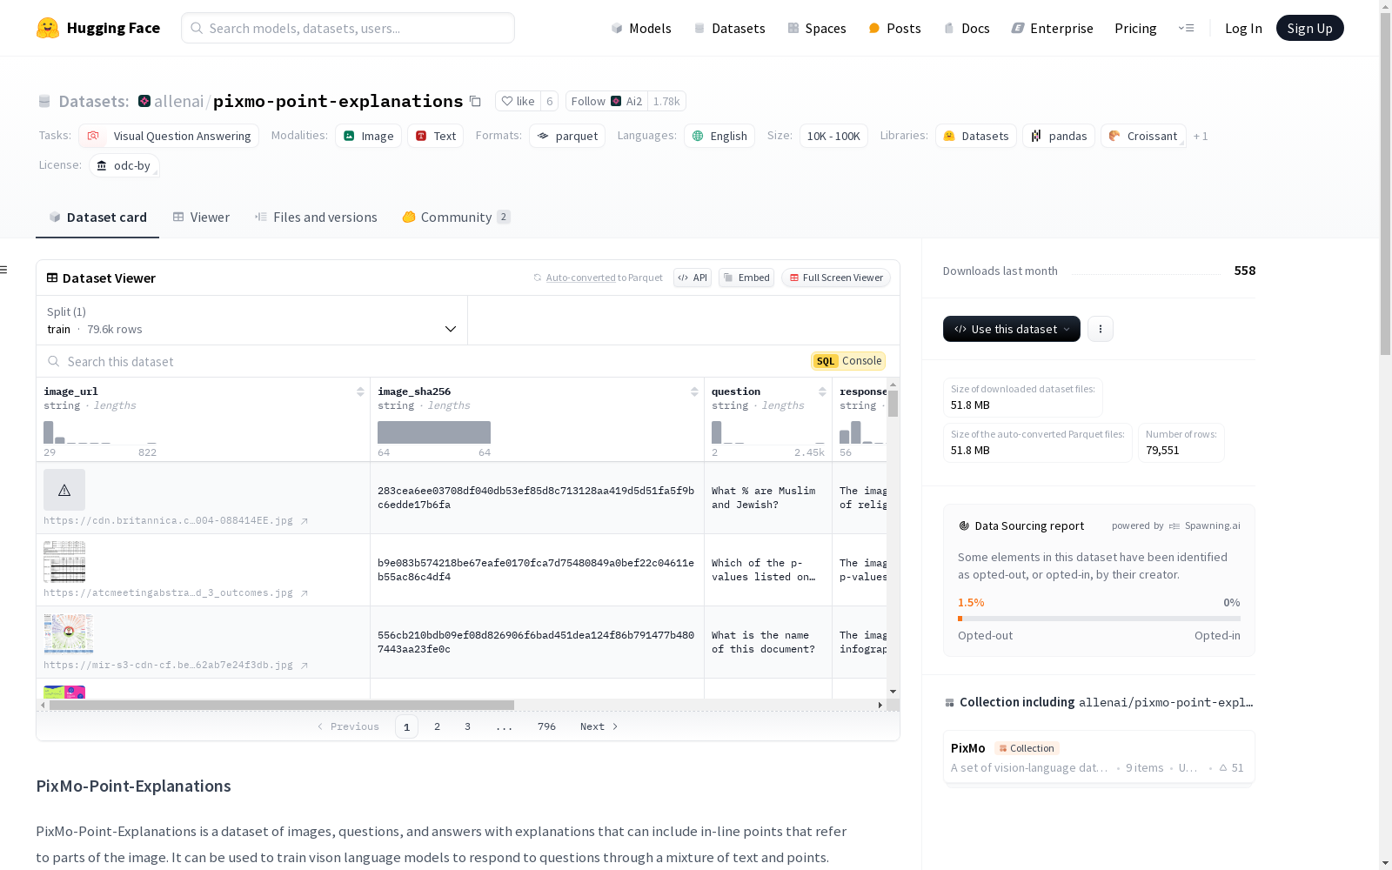Viewport: 1392px width, 870px height.
Task: Open Docs in the top navigation
Action: [967, 28]
